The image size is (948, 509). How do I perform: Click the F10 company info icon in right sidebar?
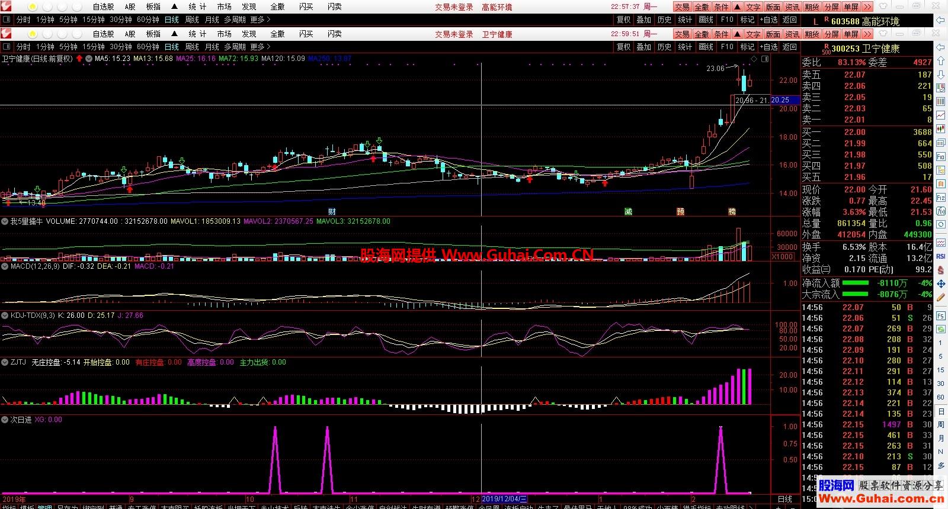(940, 156)
